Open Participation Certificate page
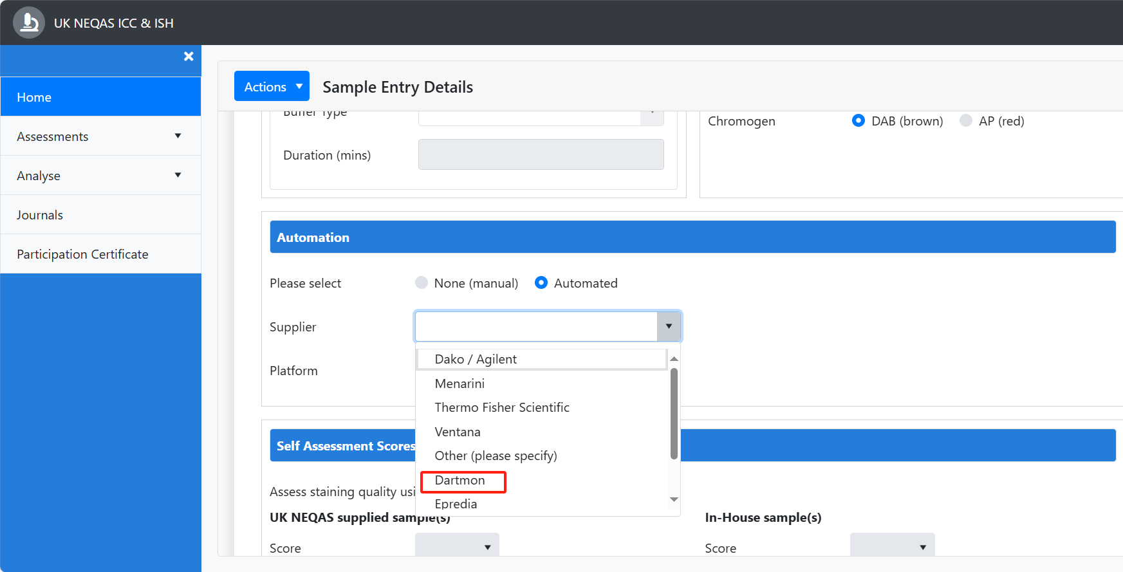The image size is (1123, 572). [x=100, y=254]
